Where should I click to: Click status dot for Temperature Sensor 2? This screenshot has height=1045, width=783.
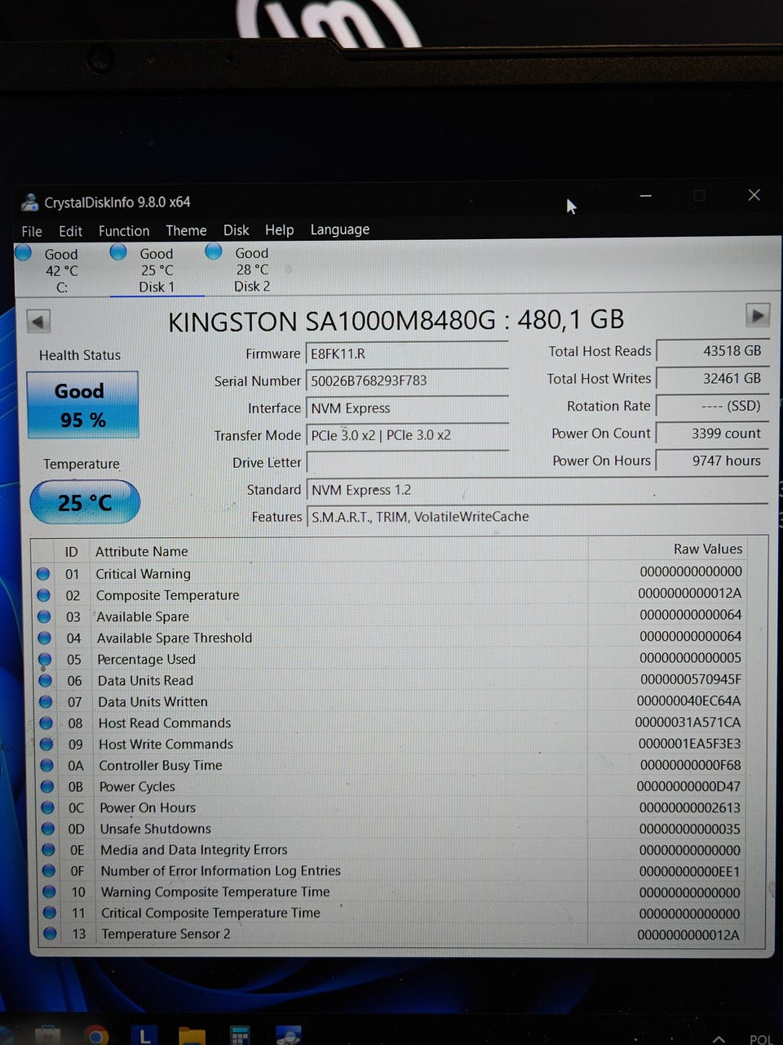tap(51, 933)
